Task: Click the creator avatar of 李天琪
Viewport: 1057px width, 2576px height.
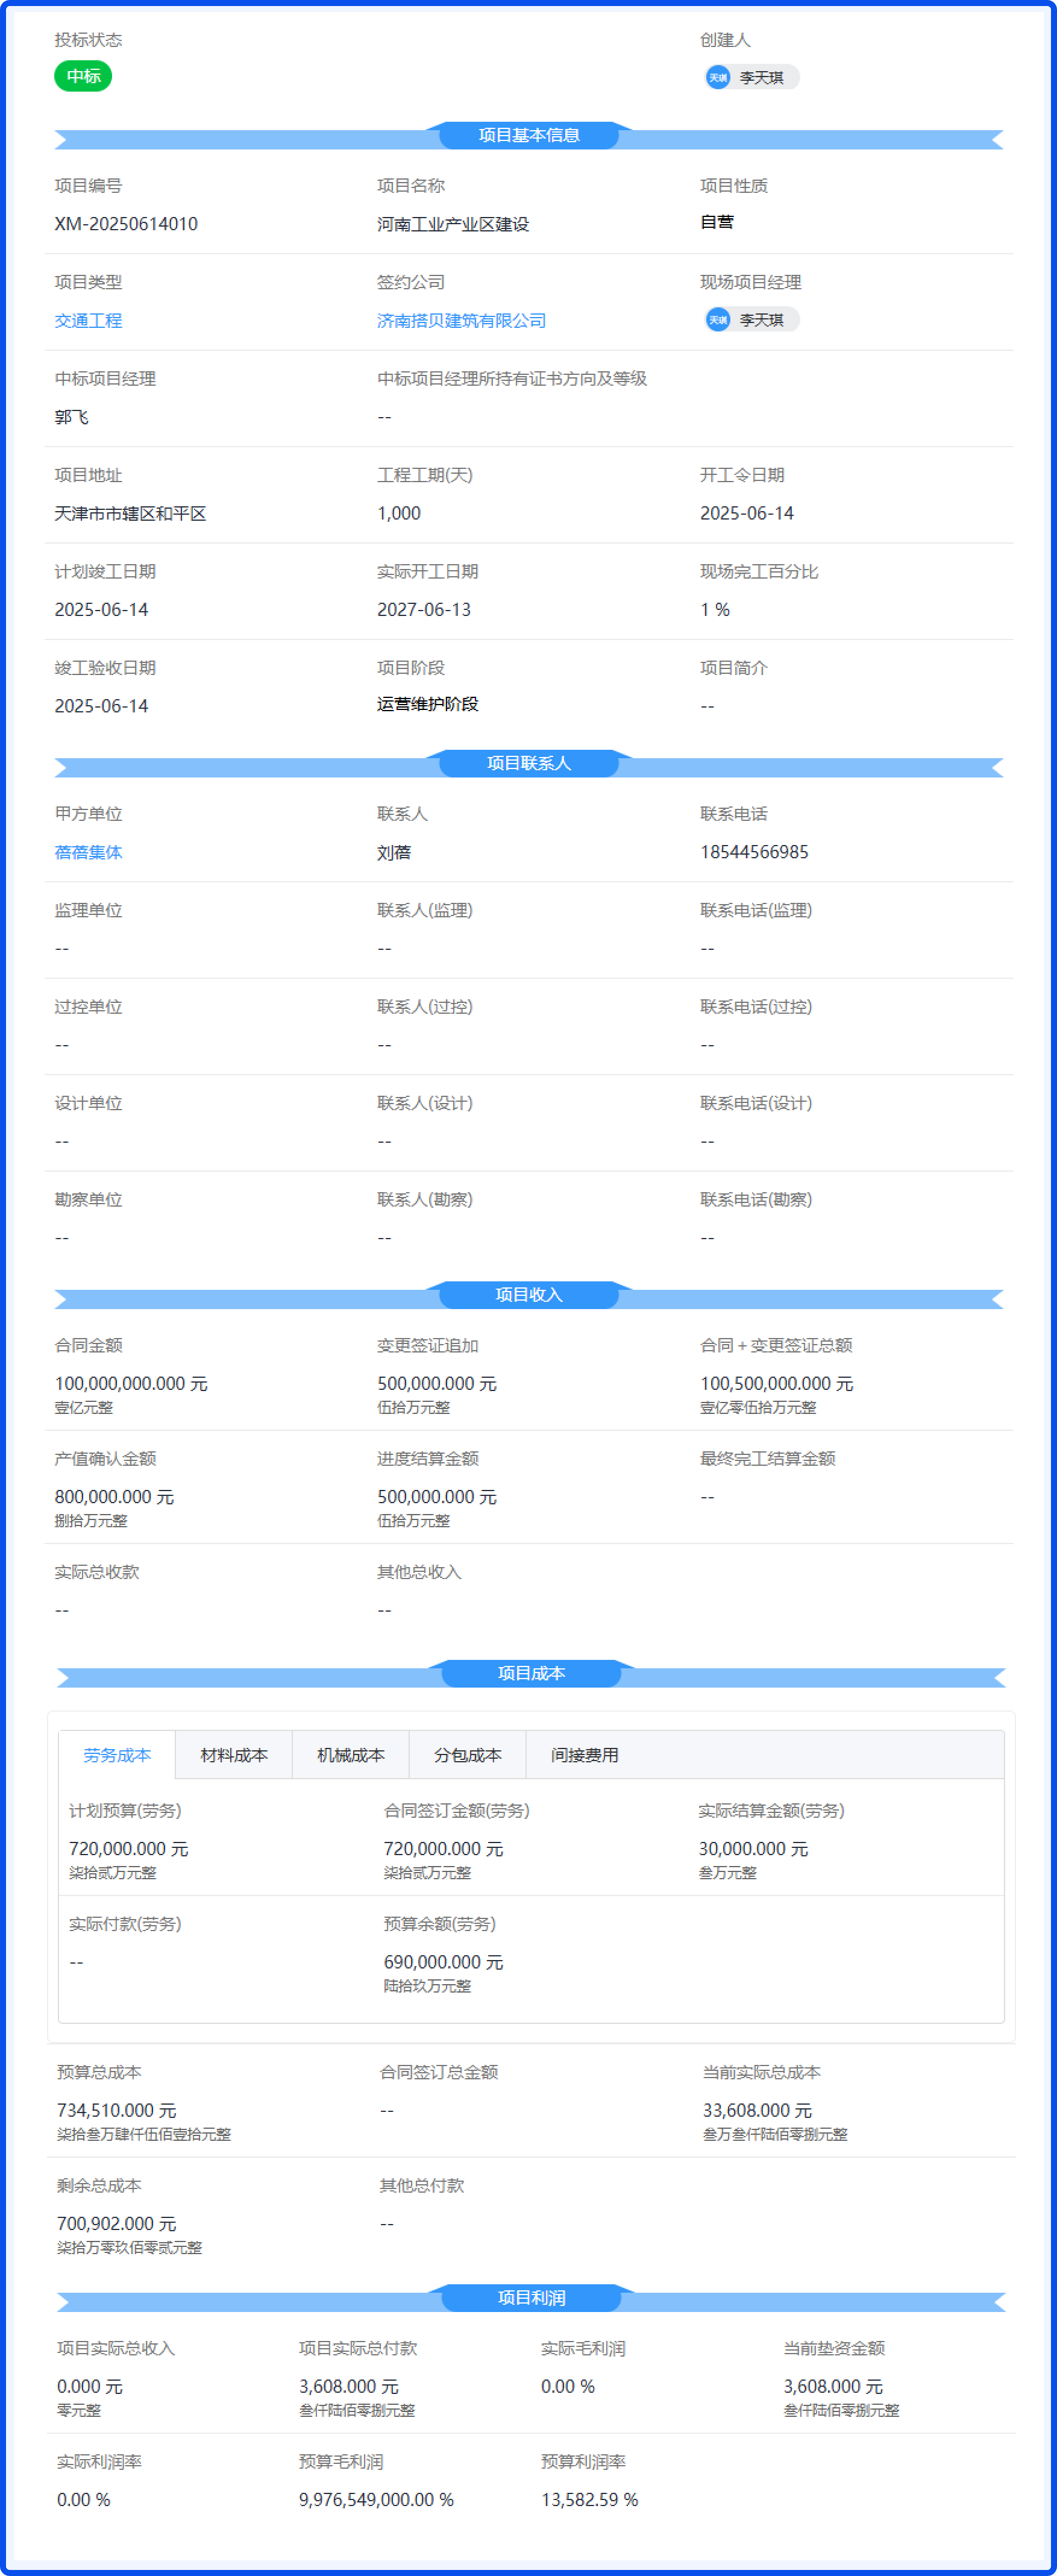Action: (x=718, y=77)
